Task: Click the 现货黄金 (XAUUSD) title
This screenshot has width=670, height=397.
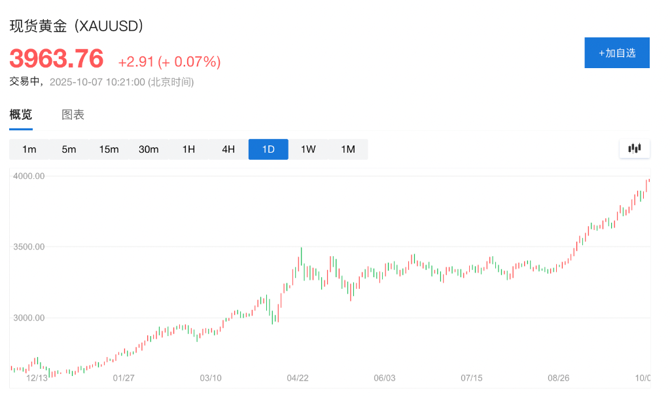Action: (x=77, y=26)
